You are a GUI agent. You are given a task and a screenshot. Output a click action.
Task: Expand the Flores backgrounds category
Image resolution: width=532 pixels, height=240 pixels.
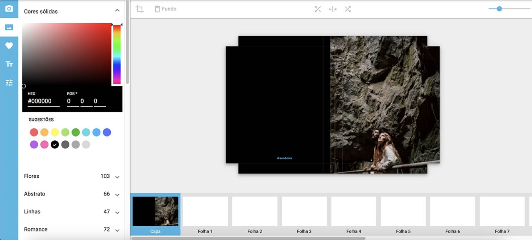point(117,177)
